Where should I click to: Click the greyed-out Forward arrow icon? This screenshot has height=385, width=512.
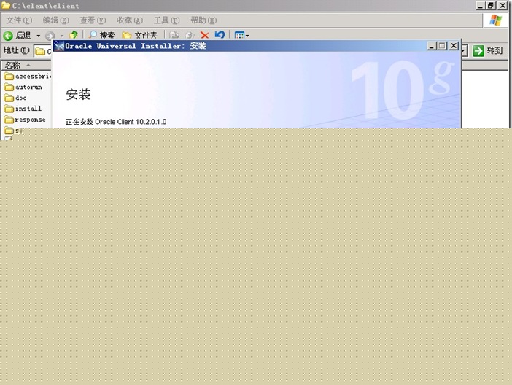point(50,36)
